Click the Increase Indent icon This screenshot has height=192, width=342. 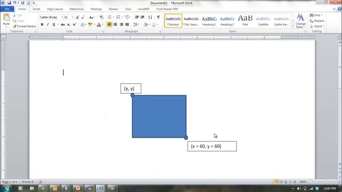[x=143, y=17]
